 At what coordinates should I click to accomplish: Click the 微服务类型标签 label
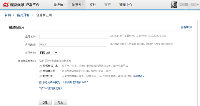click(x=27, y=61)
